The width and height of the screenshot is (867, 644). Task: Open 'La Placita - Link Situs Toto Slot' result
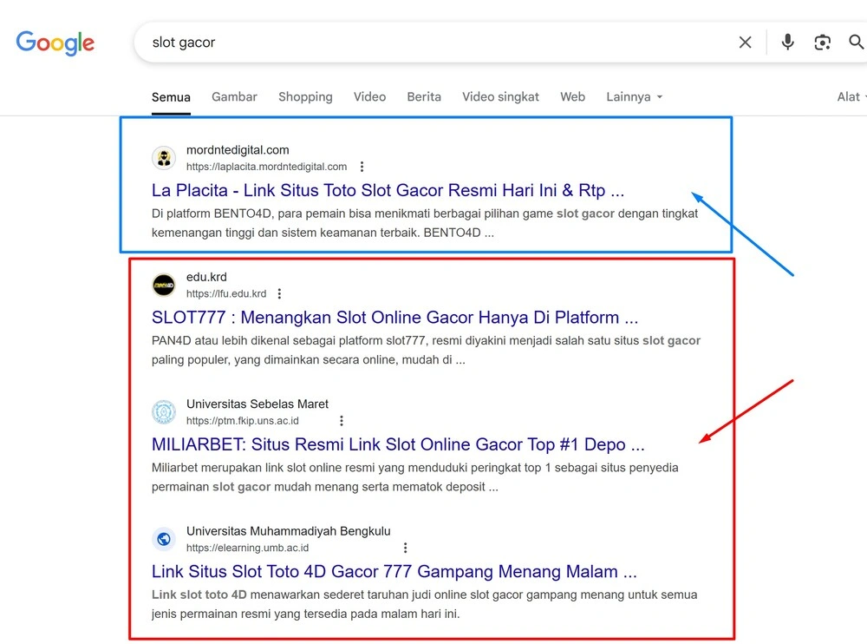(388, 190)
